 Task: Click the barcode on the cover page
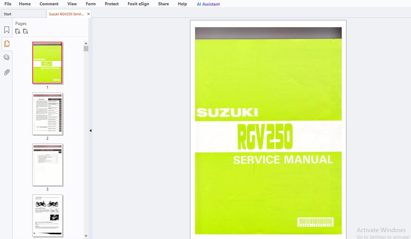pos(316,222)
